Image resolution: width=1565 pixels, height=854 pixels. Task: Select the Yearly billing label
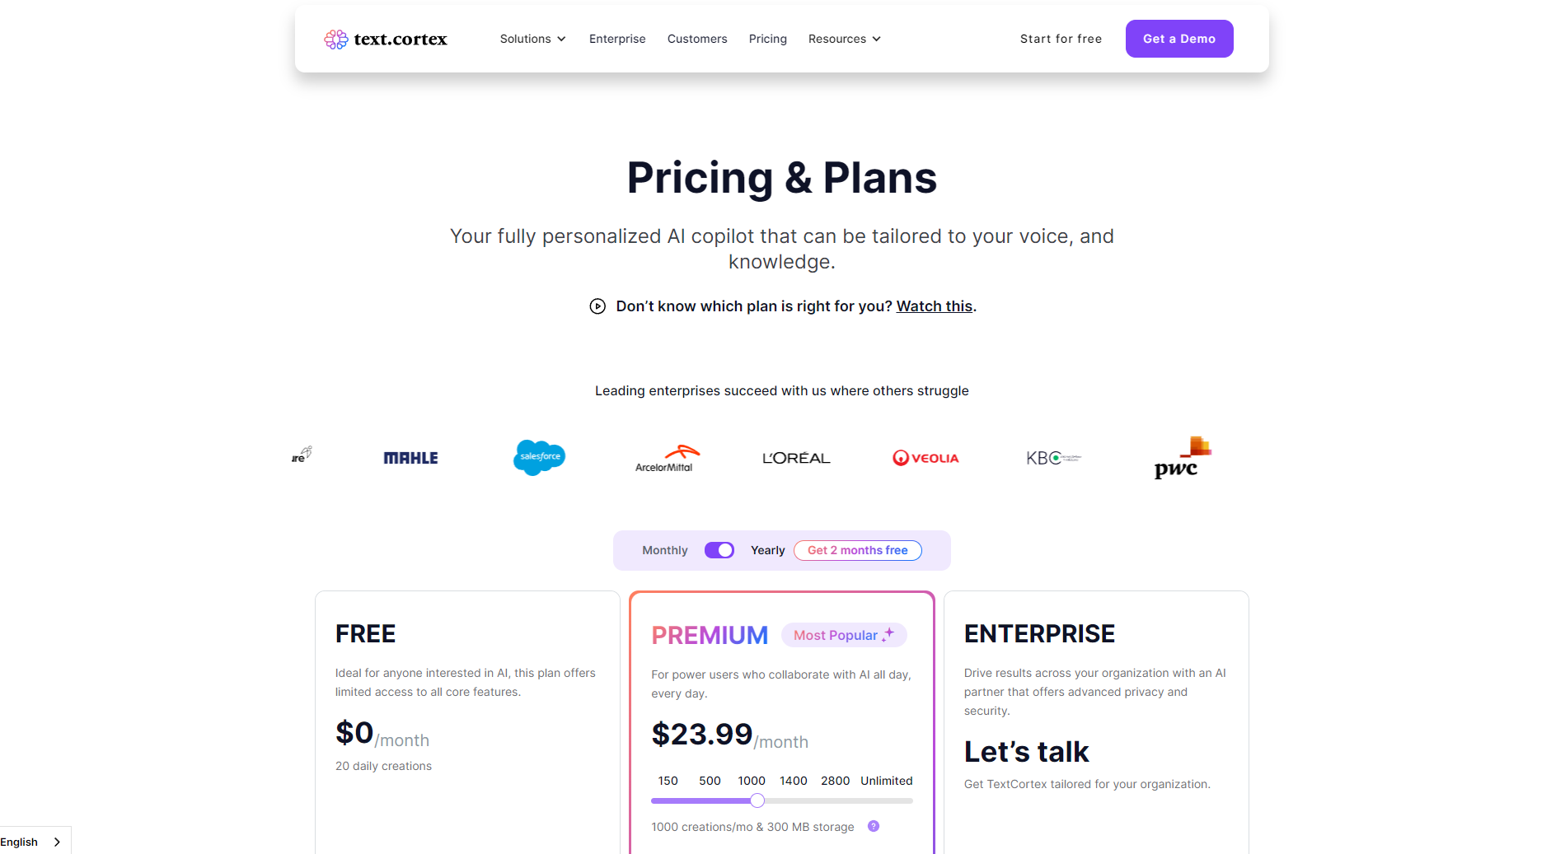767,550
